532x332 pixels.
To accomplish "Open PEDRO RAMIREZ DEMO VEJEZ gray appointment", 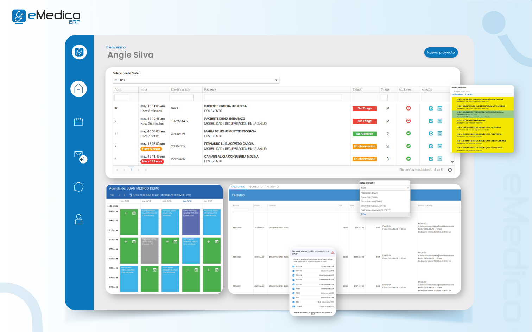I will (150, 250).
